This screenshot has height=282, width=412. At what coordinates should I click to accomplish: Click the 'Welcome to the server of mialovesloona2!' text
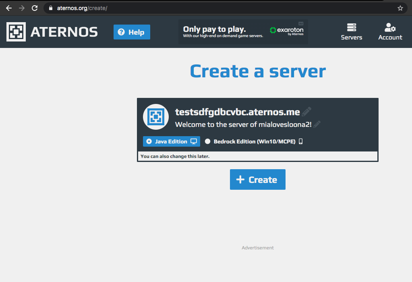[x=243, y=124]
